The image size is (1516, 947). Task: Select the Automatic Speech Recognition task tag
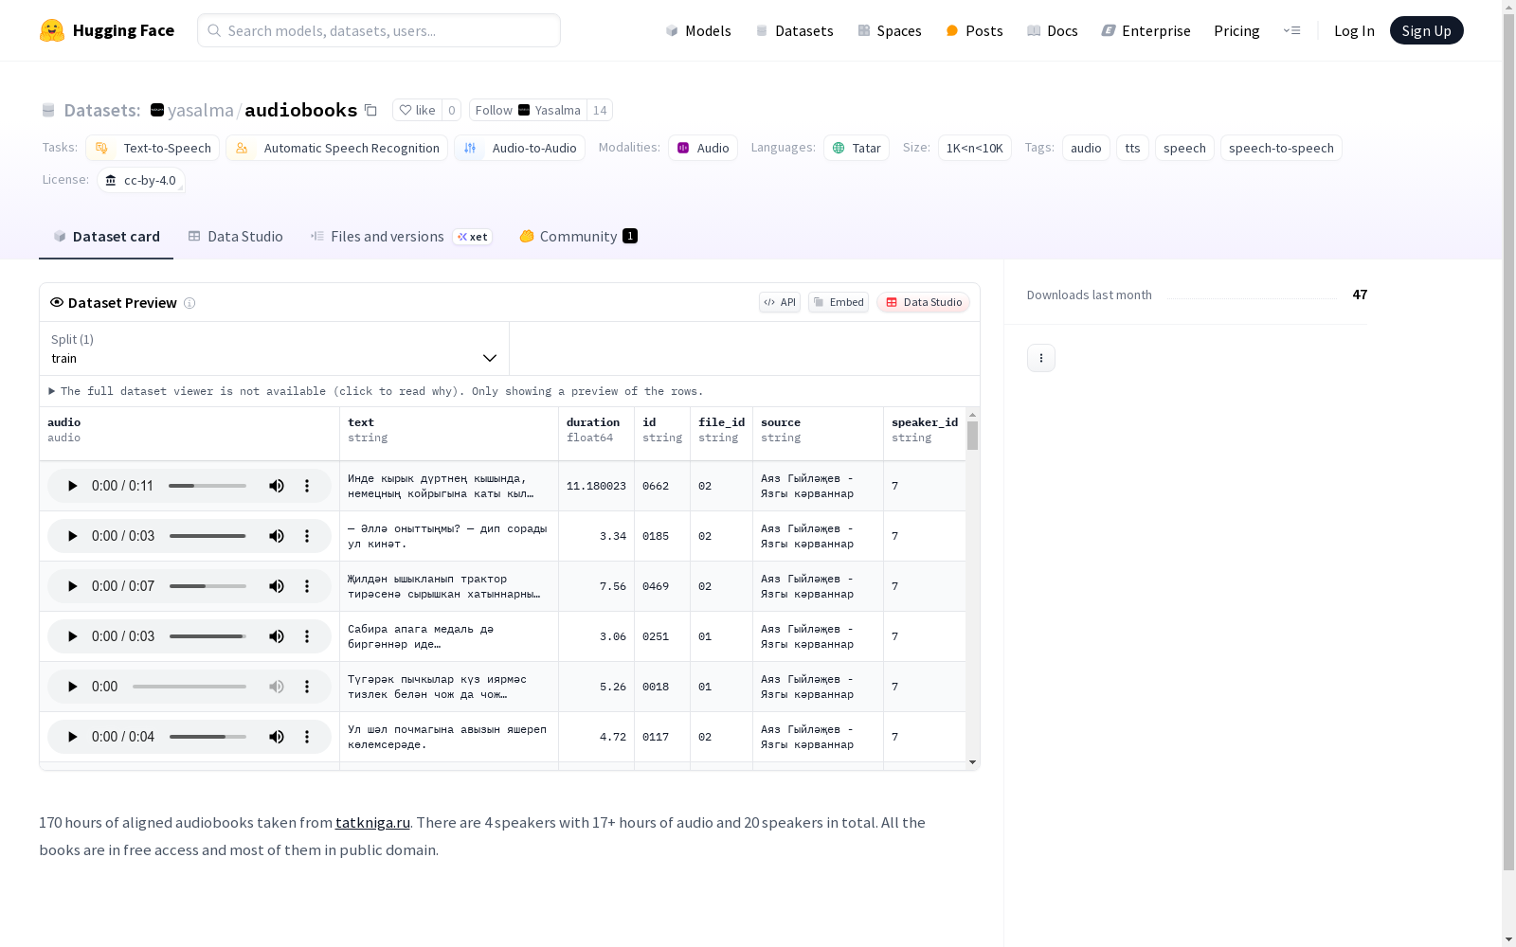337,148
